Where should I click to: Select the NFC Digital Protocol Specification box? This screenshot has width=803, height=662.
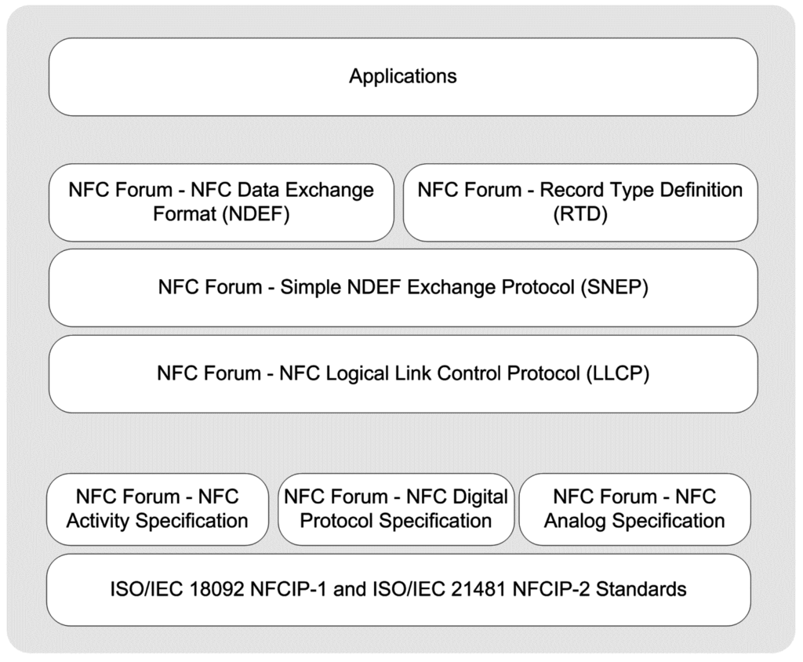coord(396,509)
